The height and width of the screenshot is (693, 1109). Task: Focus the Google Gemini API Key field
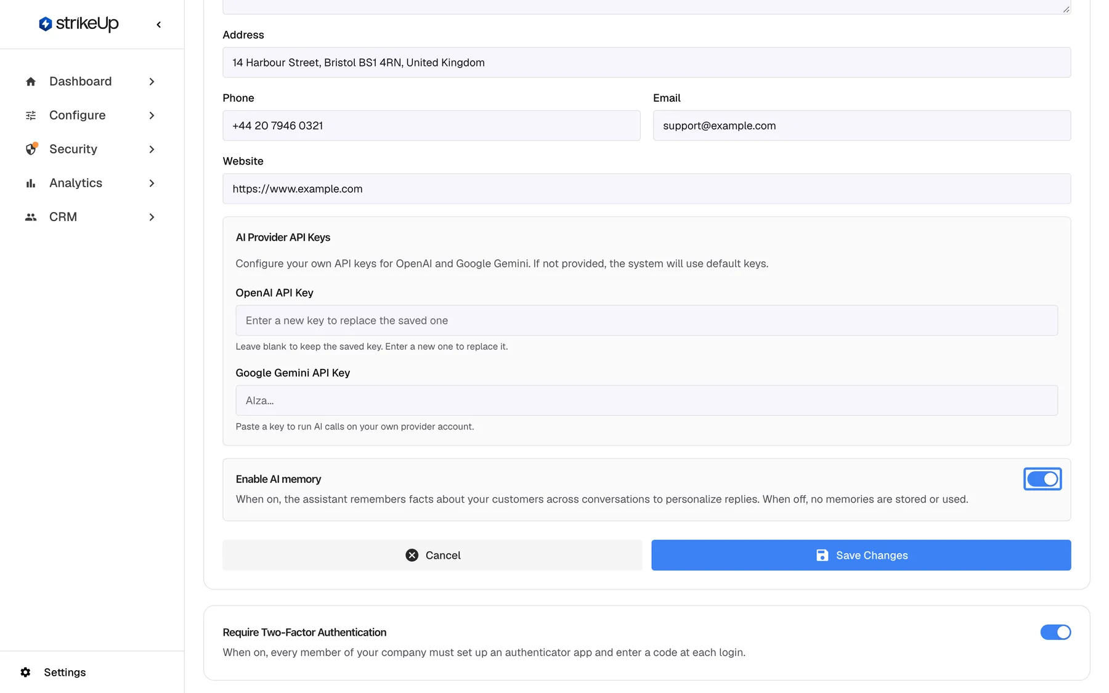point(646,400)
